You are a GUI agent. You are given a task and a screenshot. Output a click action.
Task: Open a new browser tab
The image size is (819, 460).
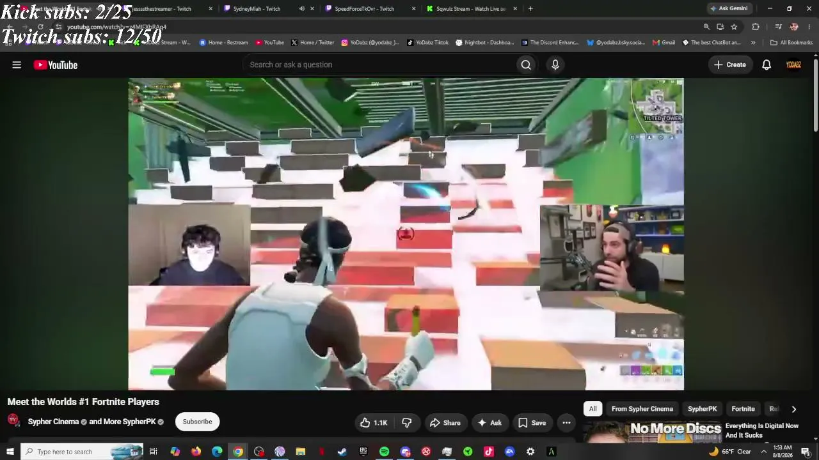[530, 9]
